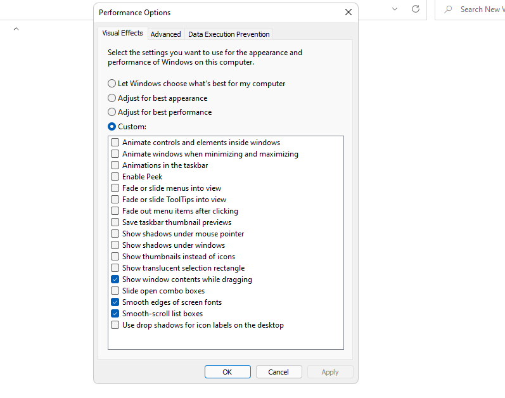Collapse the section with the up chevron
Screen dimensions: 505x398
[x=16, y=29]
